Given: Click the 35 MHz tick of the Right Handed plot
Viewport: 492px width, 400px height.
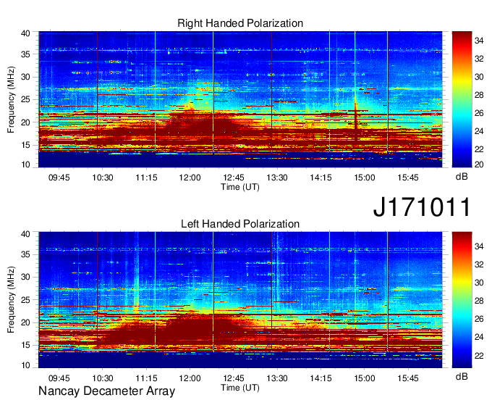Looking at the screenshot, I should click(x=25, y=54).
